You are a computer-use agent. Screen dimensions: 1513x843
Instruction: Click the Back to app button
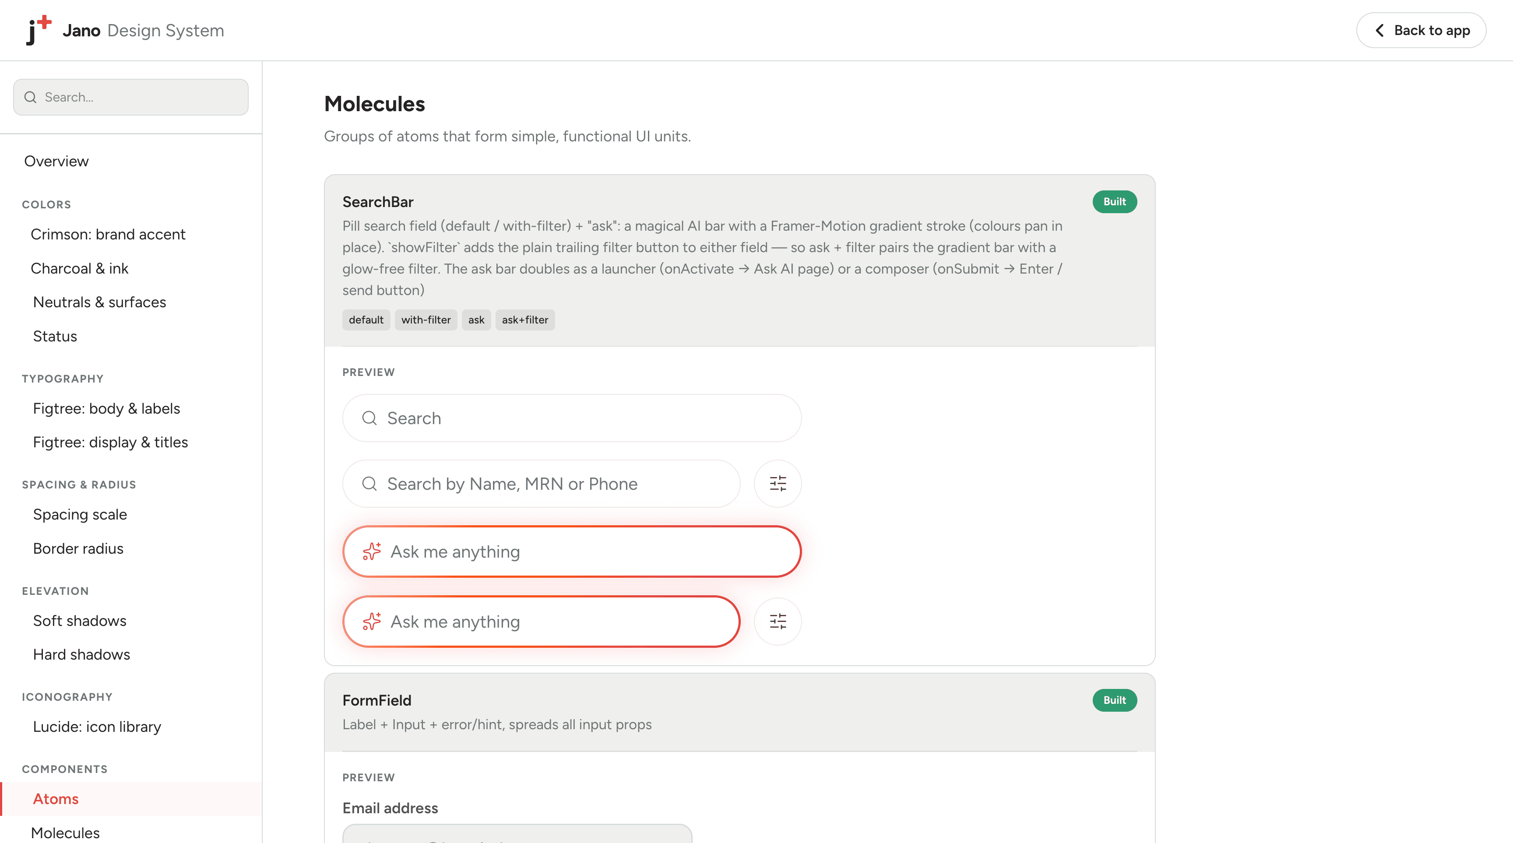pyautogui.click(x=1421, y=31)
